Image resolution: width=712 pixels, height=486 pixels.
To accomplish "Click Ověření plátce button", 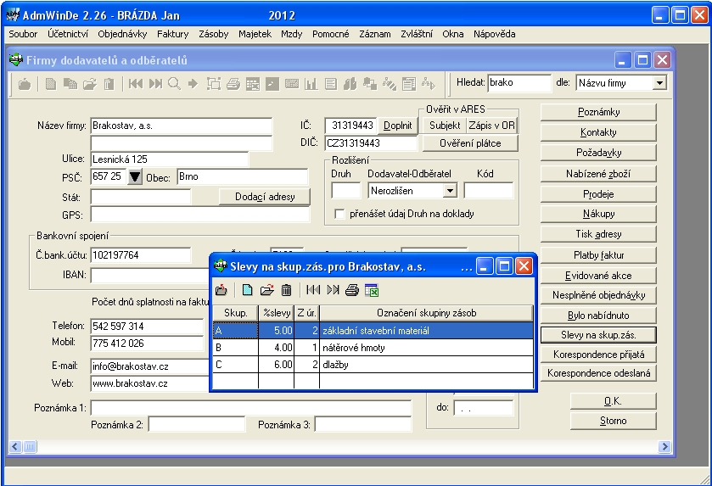I will [470, 143].
